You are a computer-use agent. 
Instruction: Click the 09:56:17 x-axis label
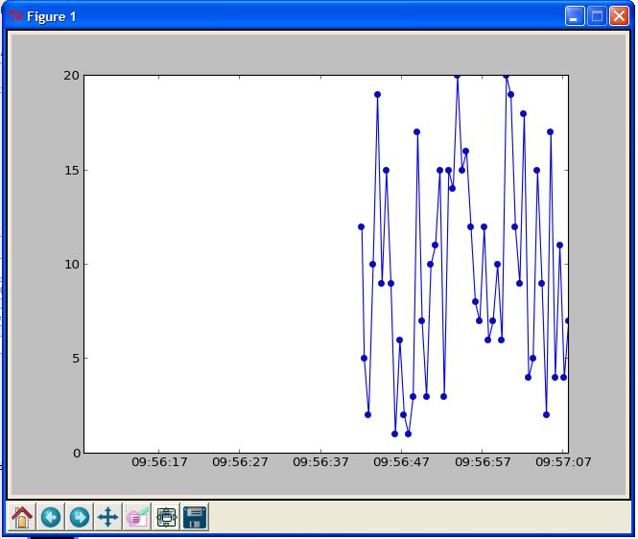159,462
